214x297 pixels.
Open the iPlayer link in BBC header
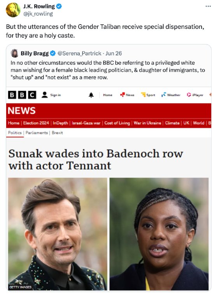(x=195, y=95)
